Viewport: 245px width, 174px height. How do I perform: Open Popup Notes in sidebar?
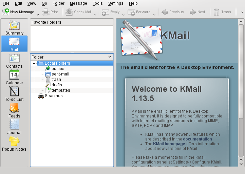tap(14, 144)
